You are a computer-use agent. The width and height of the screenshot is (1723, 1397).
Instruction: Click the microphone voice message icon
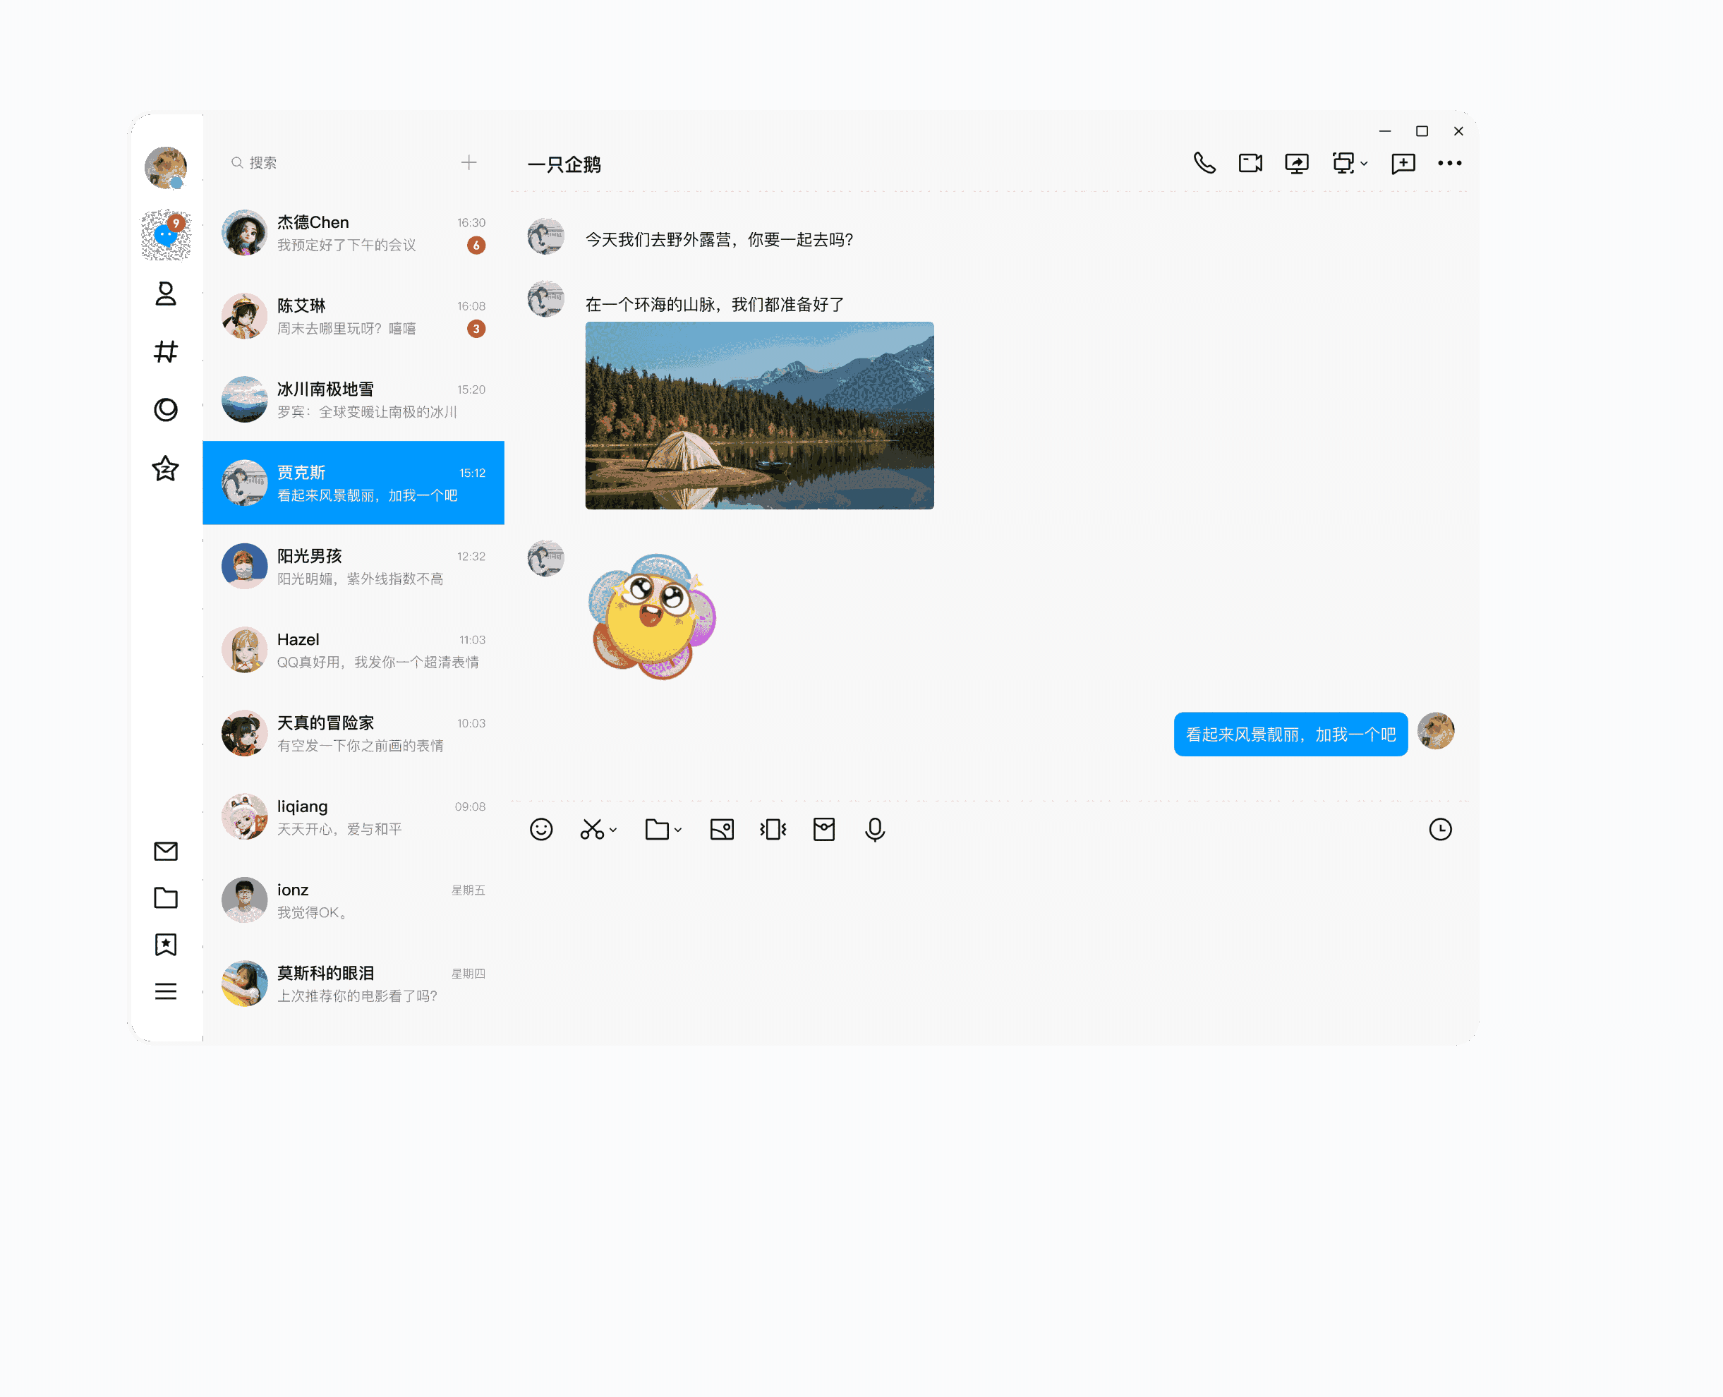(x=875, y=829)
